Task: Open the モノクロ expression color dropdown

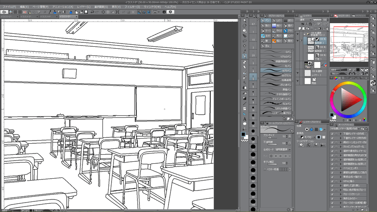Action: click(307, 137)
